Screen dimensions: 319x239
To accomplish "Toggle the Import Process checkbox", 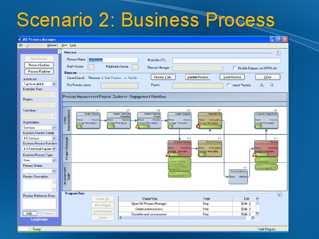I will pyautogui.click(x=229, y=85).
